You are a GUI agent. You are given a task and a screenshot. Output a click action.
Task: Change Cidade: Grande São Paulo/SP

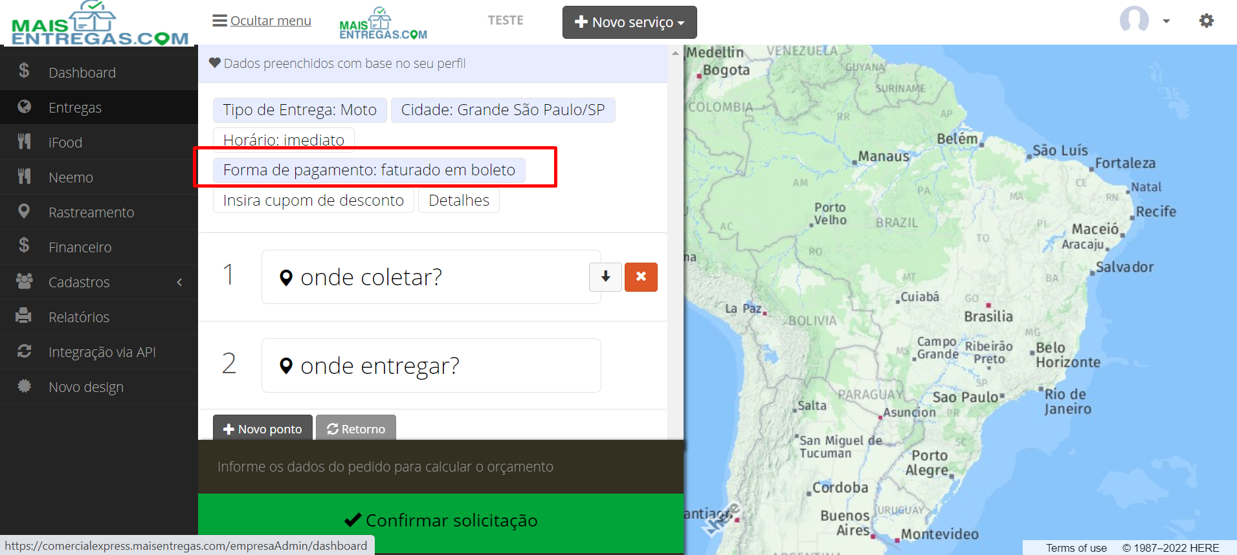tap(503, 110)
